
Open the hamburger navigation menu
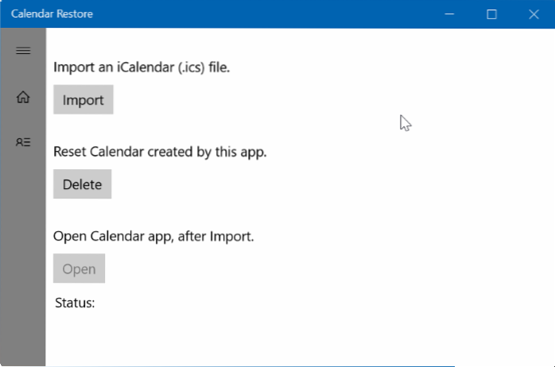click(x=23, y=51)
